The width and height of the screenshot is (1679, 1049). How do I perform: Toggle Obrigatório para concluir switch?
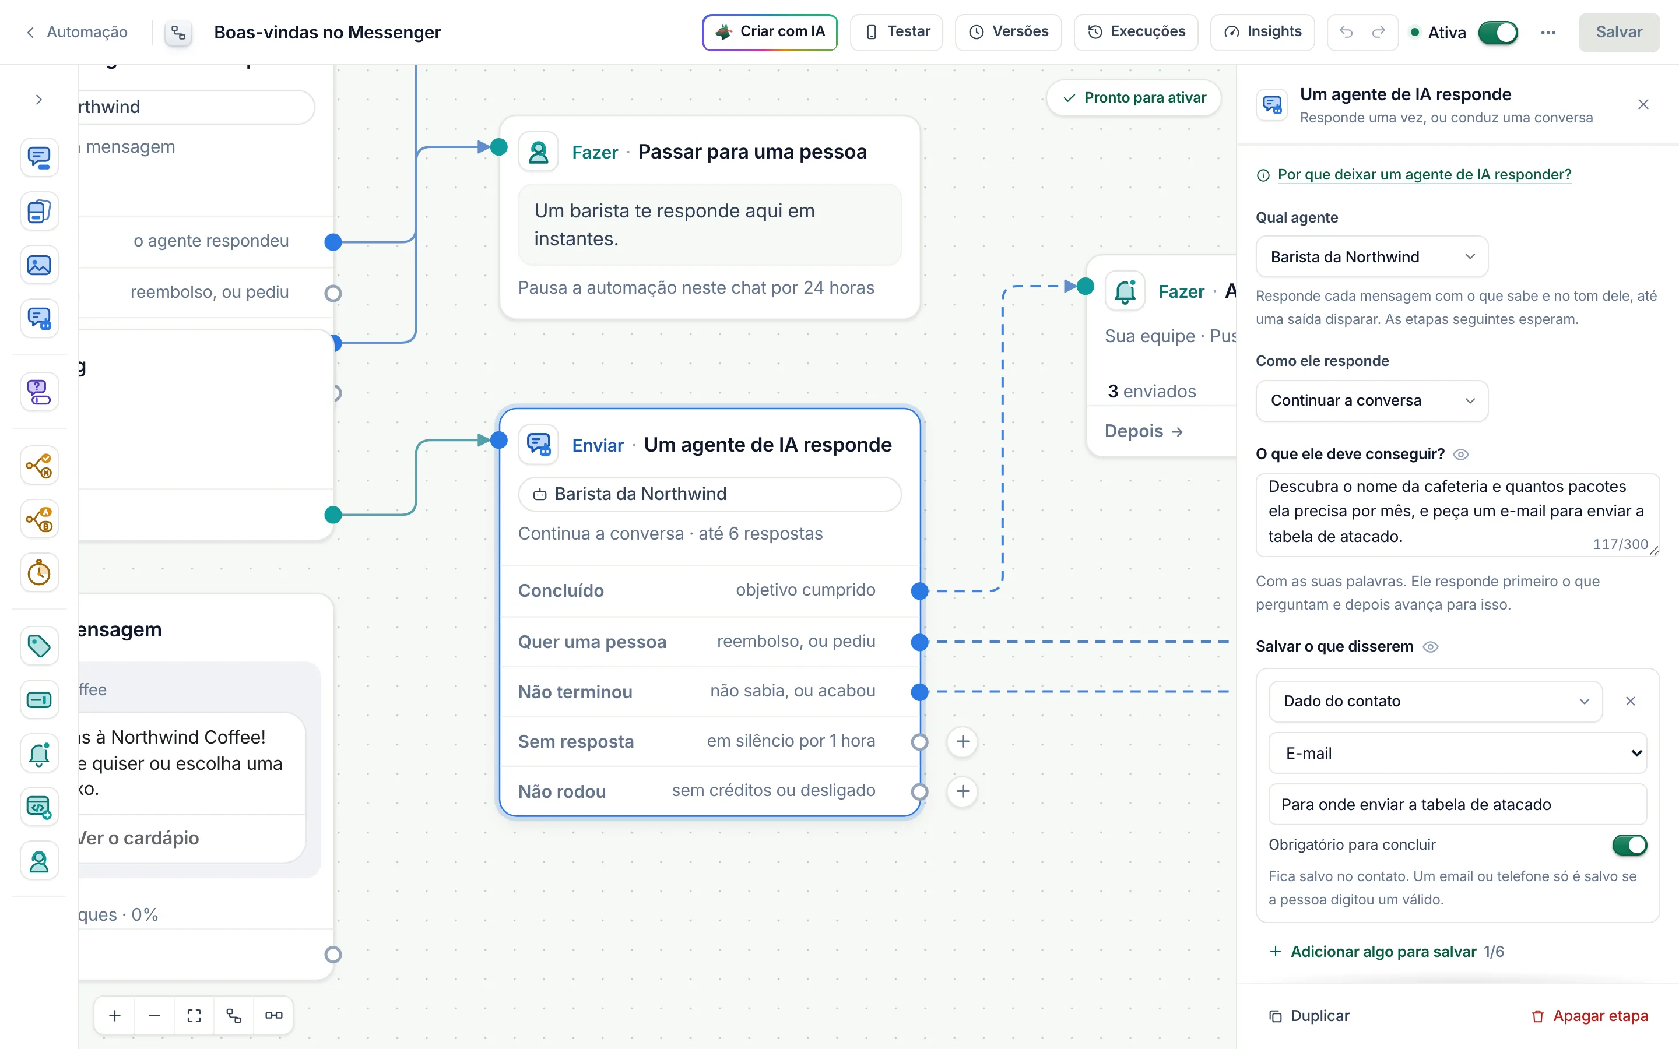tap(1629, 845)
